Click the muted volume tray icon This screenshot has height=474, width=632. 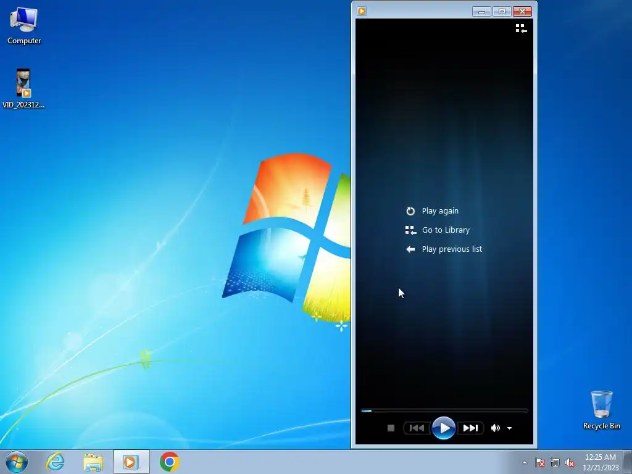[570, 462]
